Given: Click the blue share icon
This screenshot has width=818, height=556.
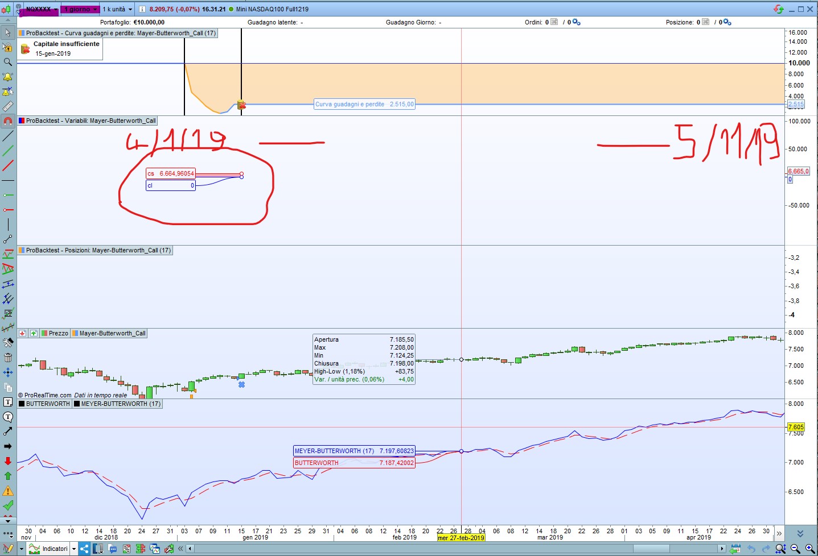Looking at the screenshot, I should pos(84,549).
